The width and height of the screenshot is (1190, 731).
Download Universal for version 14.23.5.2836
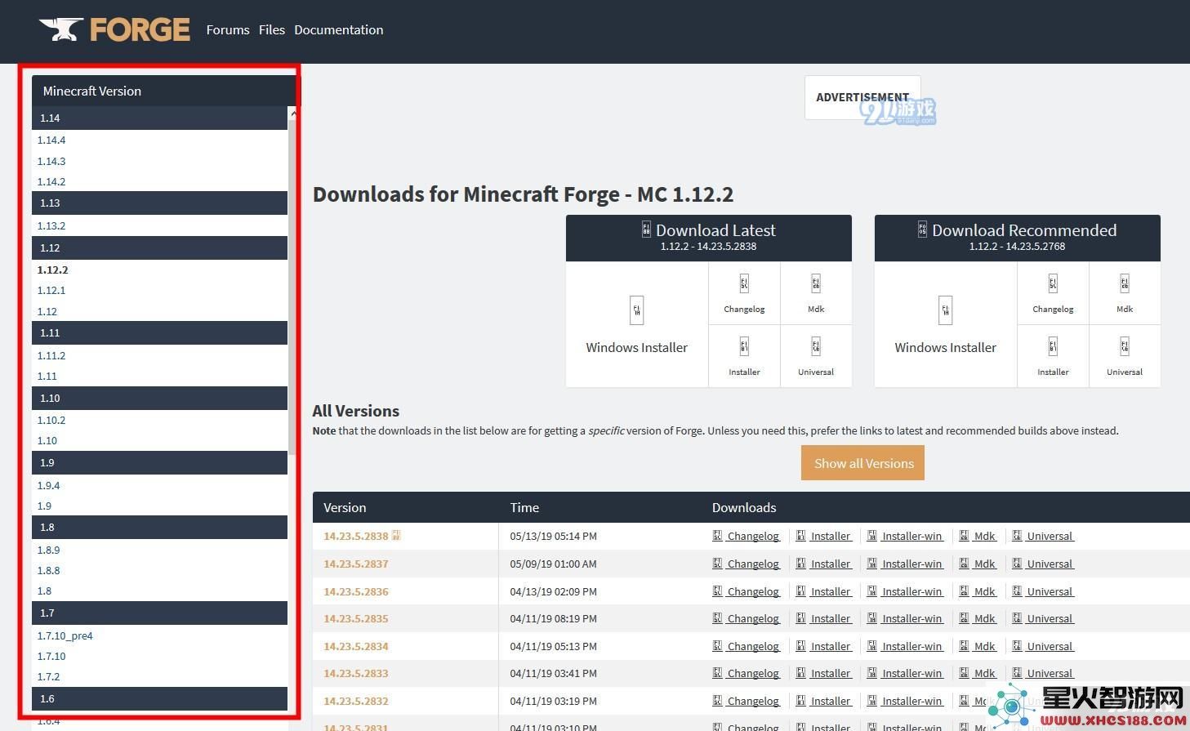point(1043,591)
